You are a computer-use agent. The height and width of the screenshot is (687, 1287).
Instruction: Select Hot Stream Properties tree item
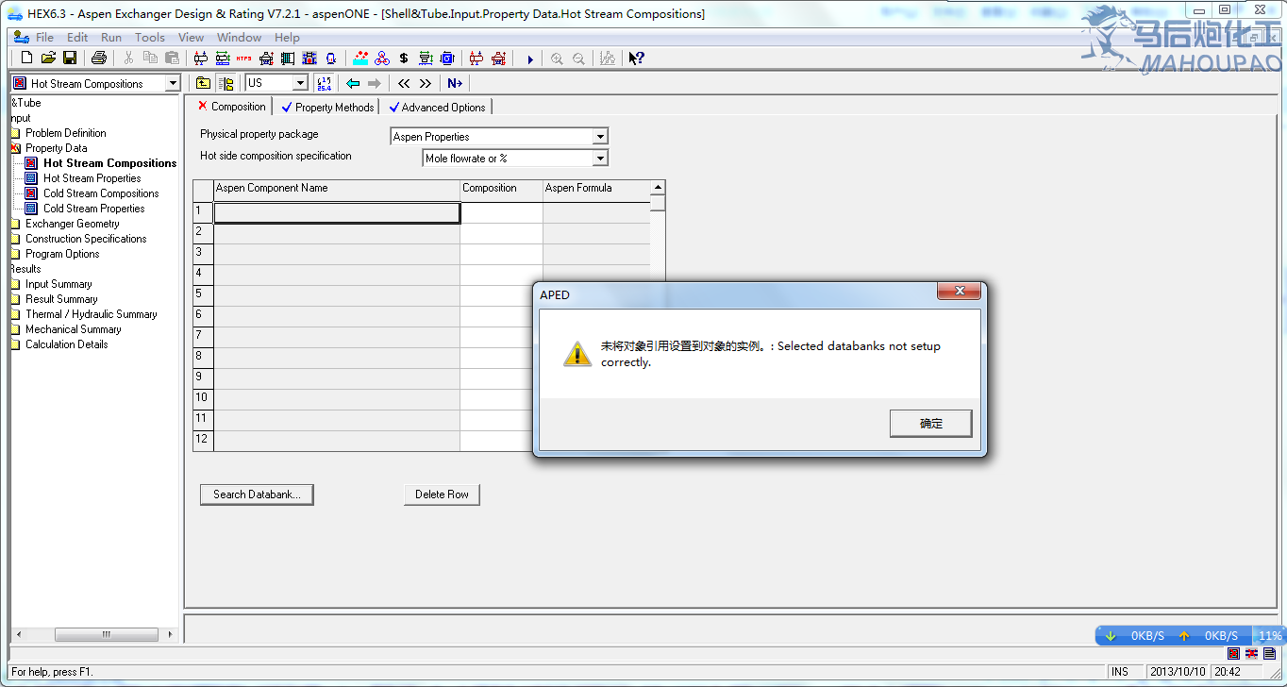(92, 178)
